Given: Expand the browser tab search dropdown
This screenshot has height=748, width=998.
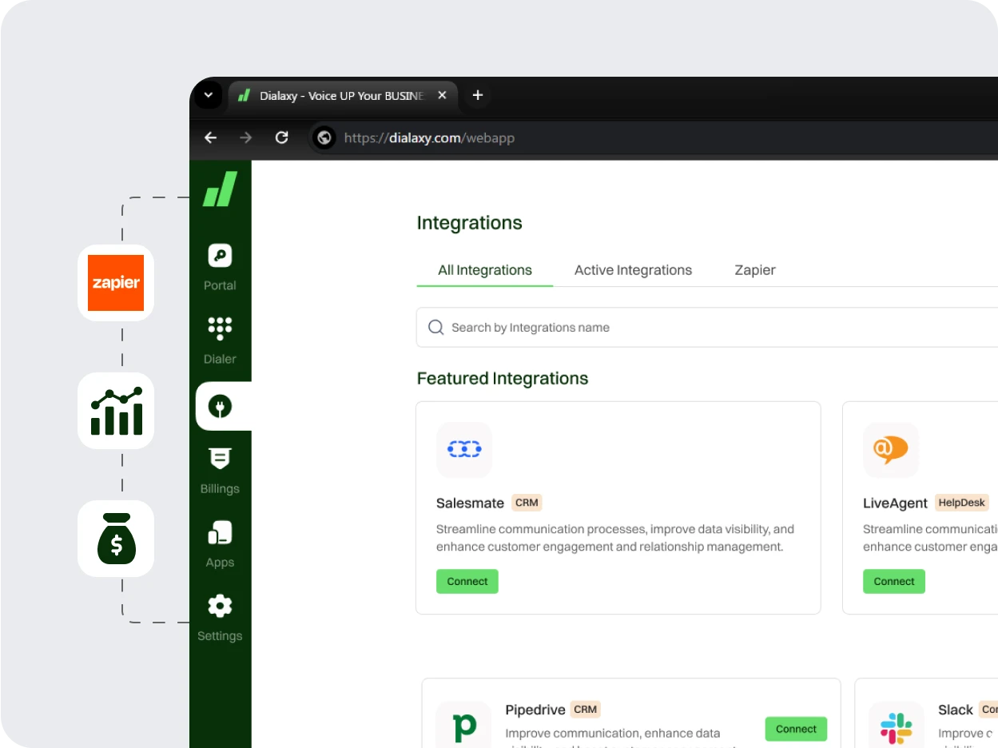Looking at the screenshot, I should [x=208, y=96].
